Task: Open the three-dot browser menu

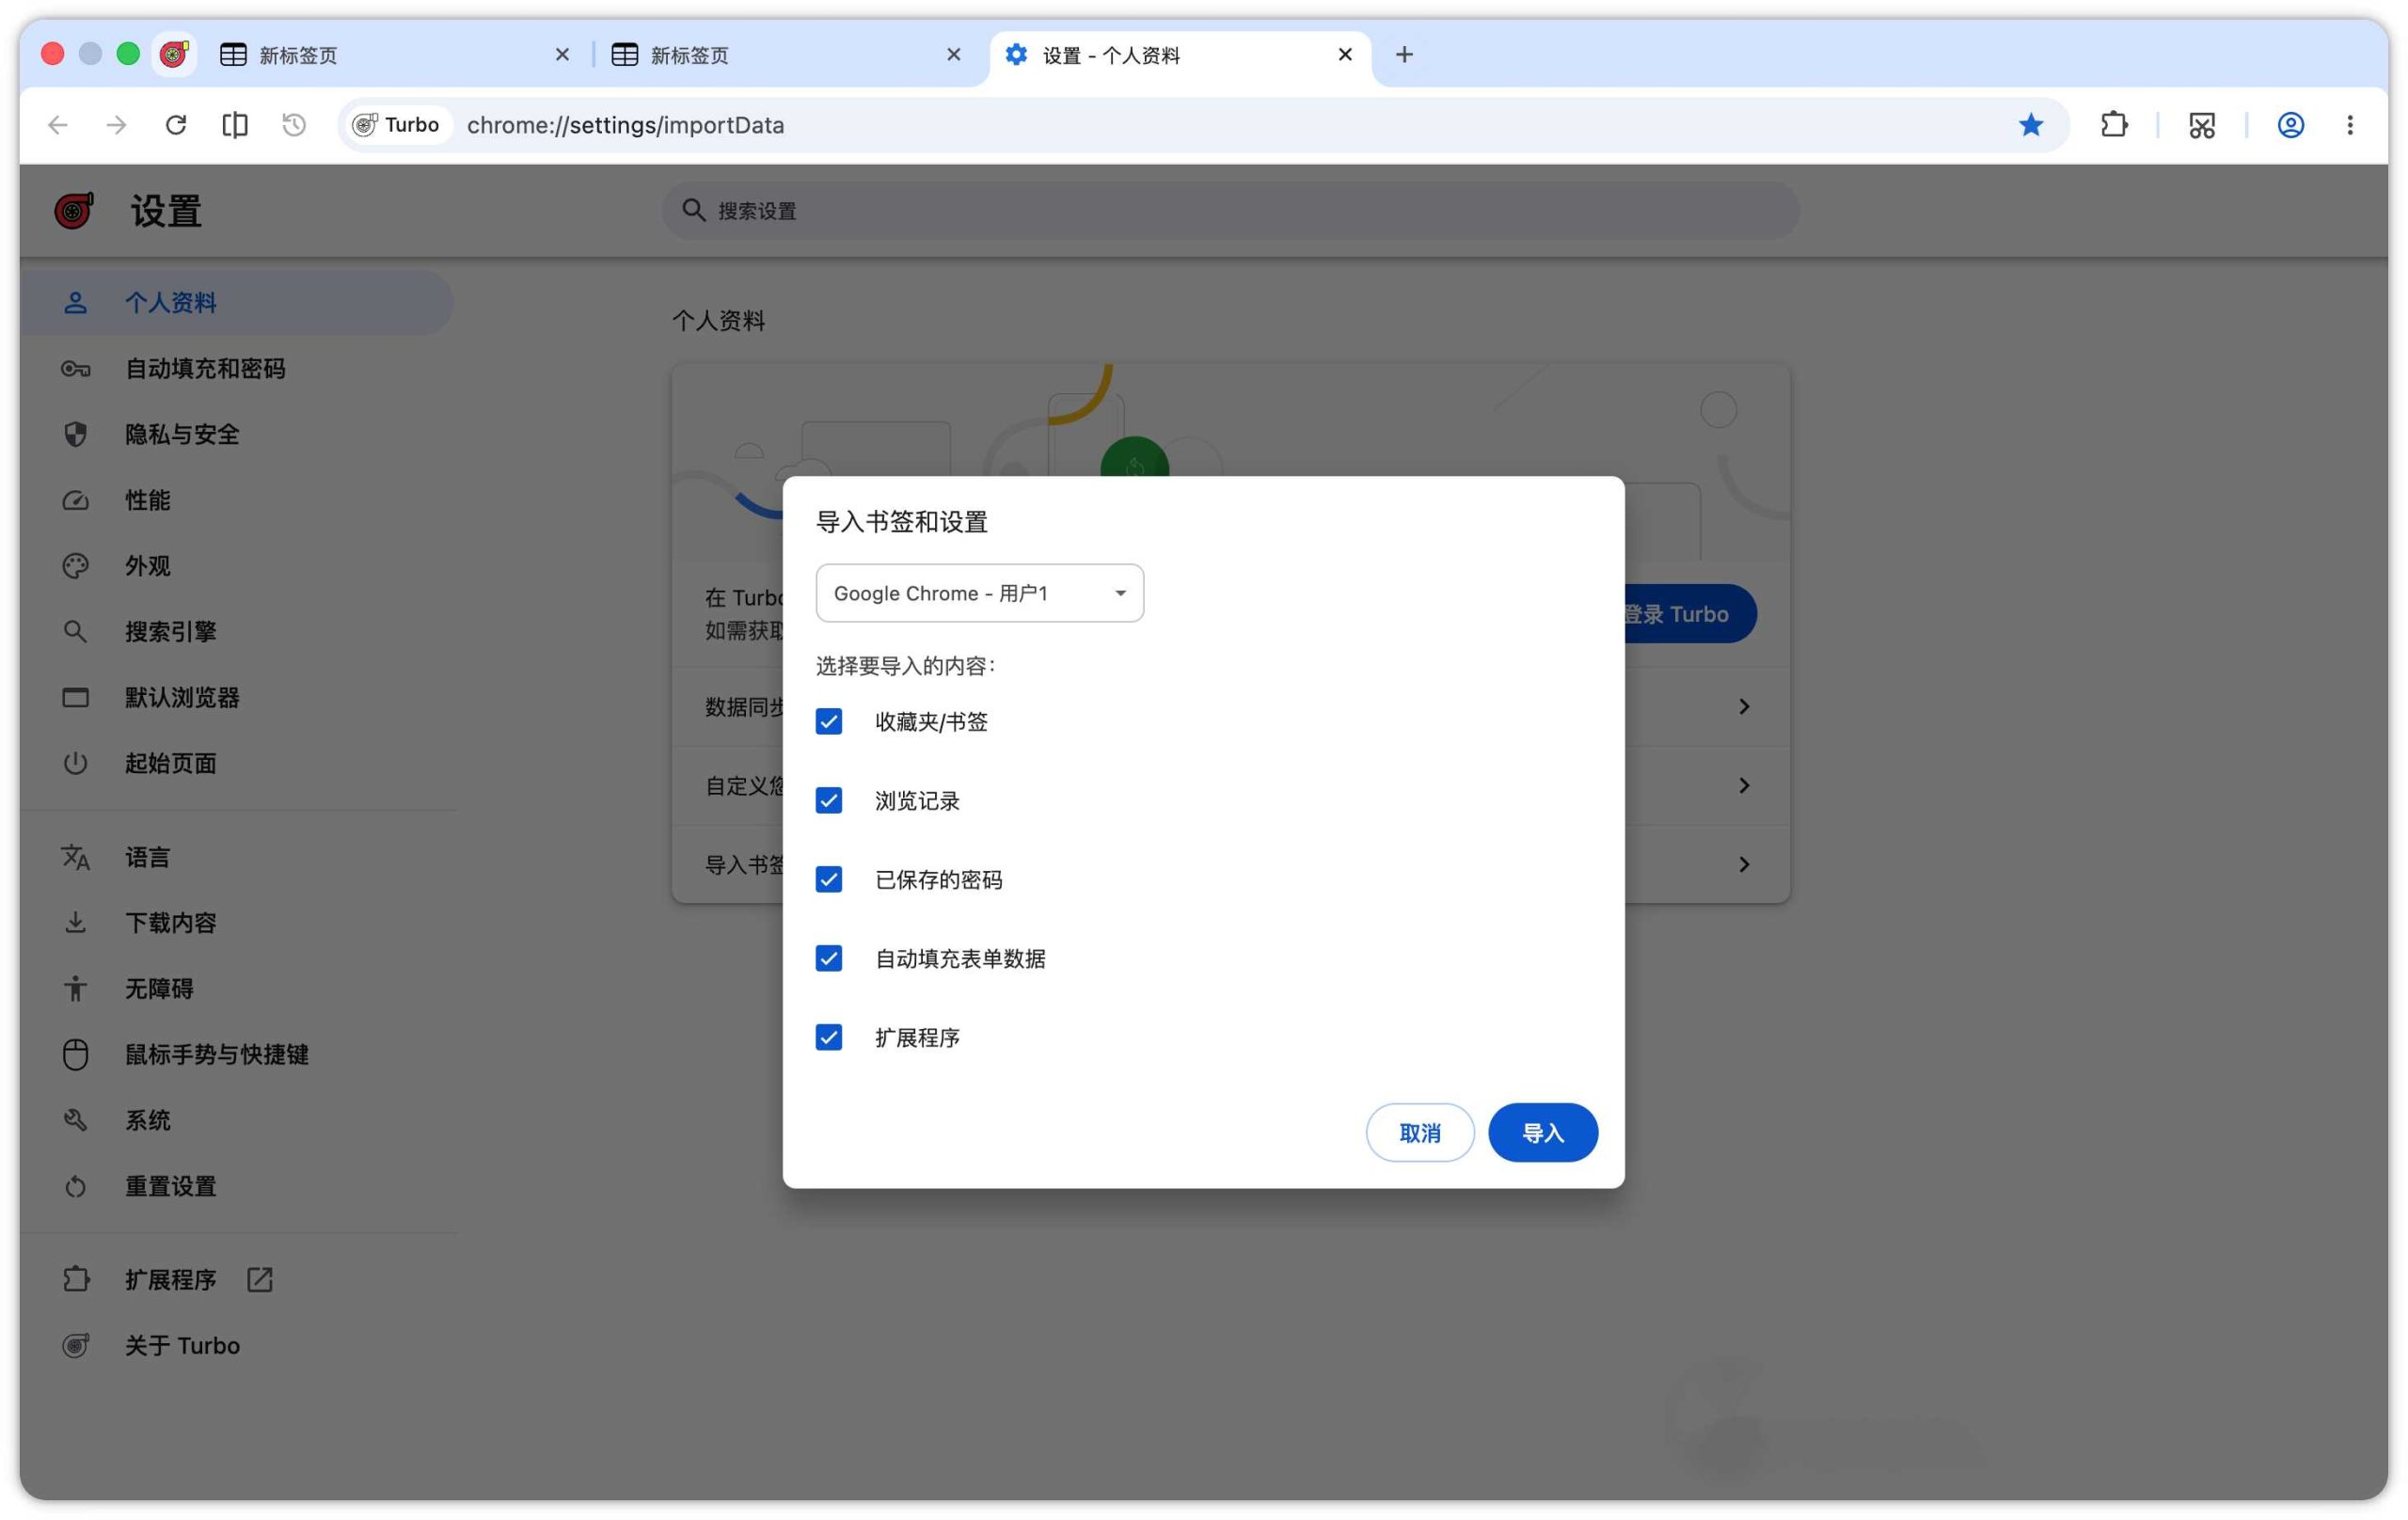Action: pos(2350,125)
